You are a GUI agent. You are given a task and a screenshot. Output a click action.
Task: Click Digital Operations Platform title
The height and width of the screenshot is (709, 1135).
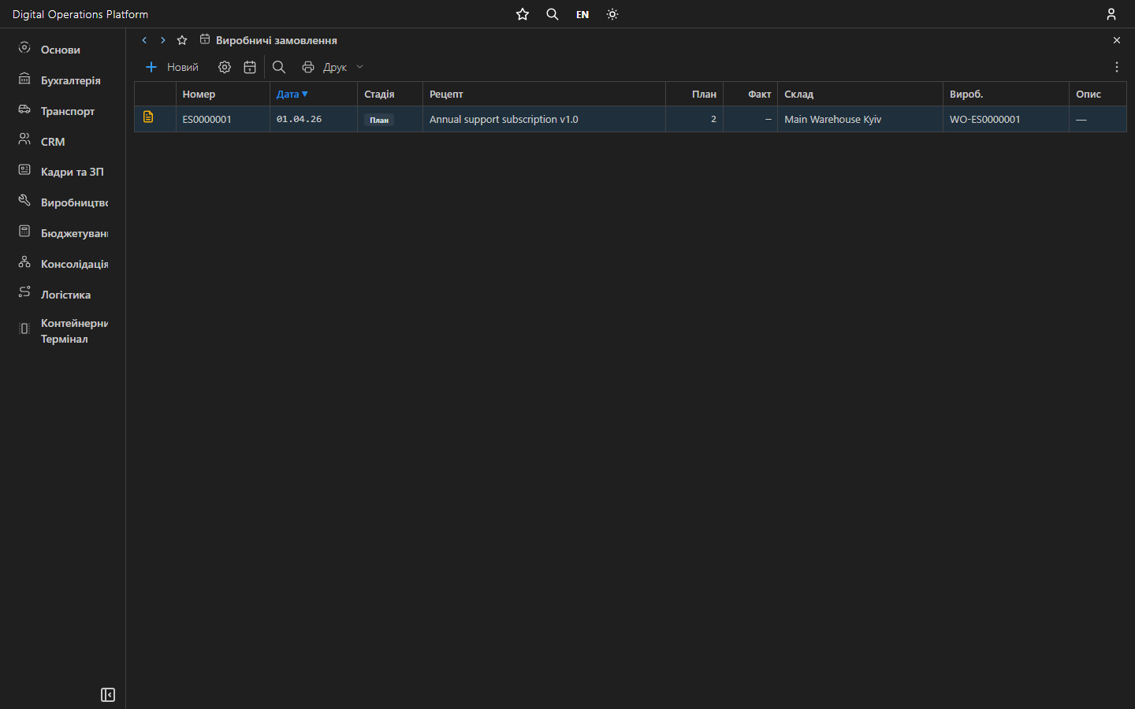(80, 14)
